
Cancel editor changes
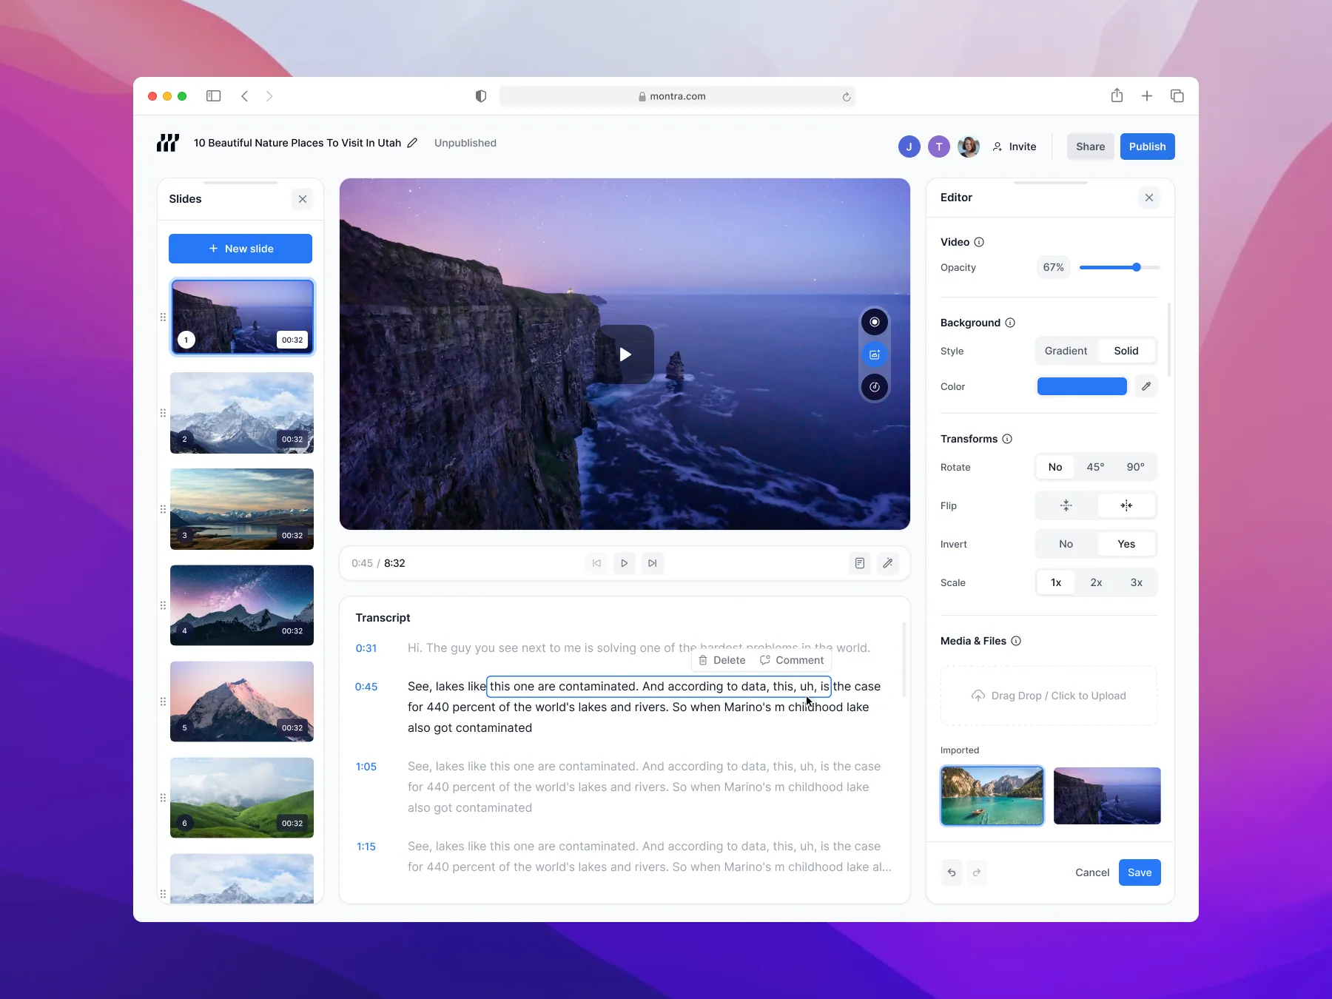1092,872
